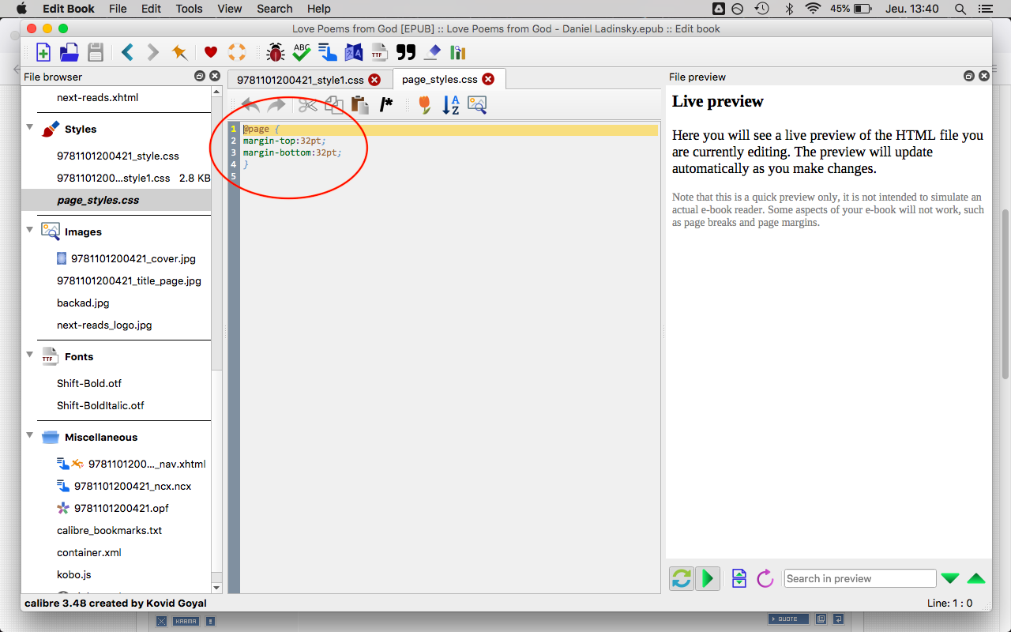Click the Table of Contents icon in main toolbar

tap(328, 53)
